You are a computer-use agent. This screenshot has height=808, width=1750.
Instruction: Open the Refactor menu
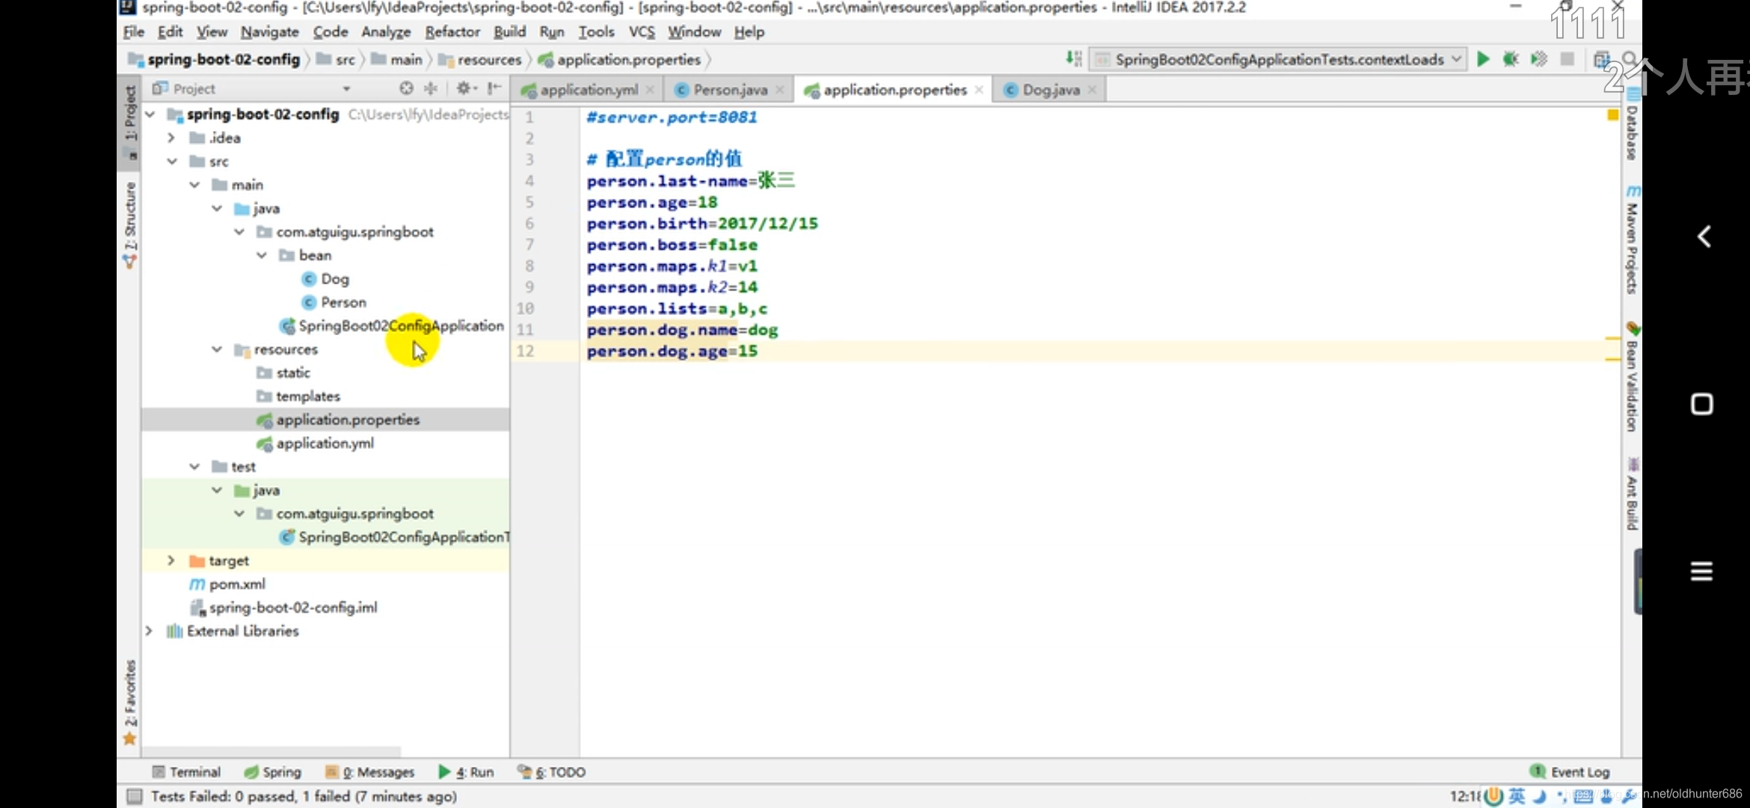point(452,31)
